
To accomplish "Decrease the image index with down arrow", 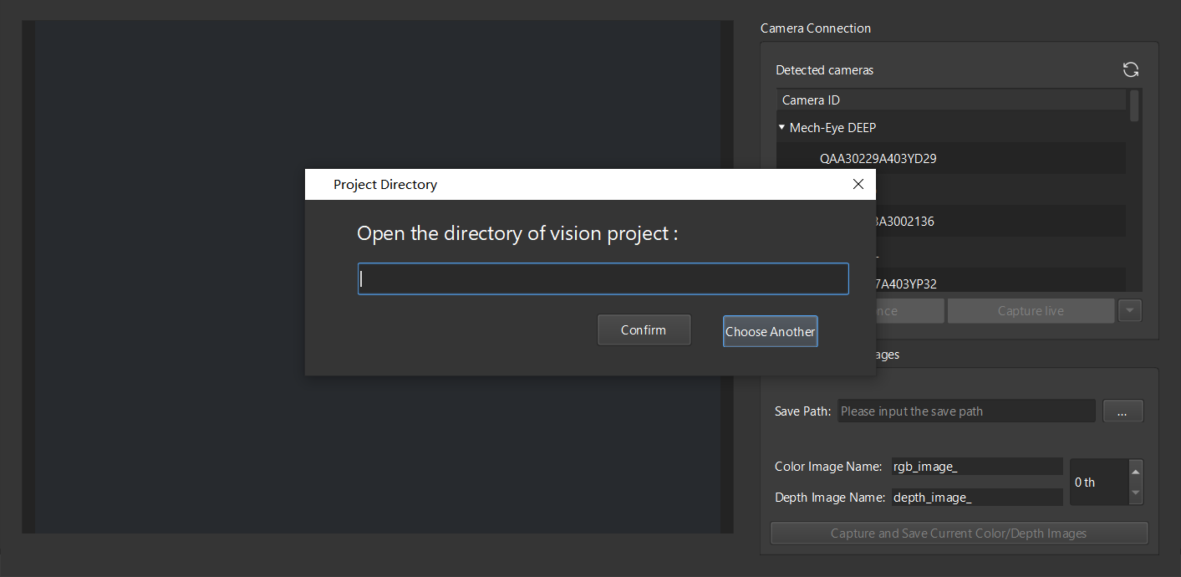I will (x=1134, y=493).
